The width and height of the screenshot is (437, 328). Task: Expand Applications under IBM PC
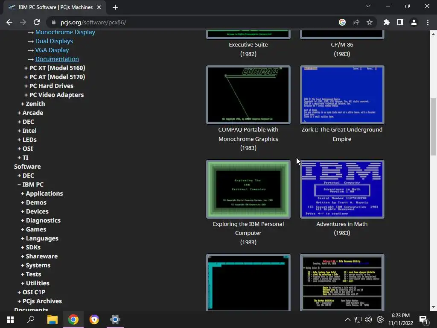tap(42, 193)
